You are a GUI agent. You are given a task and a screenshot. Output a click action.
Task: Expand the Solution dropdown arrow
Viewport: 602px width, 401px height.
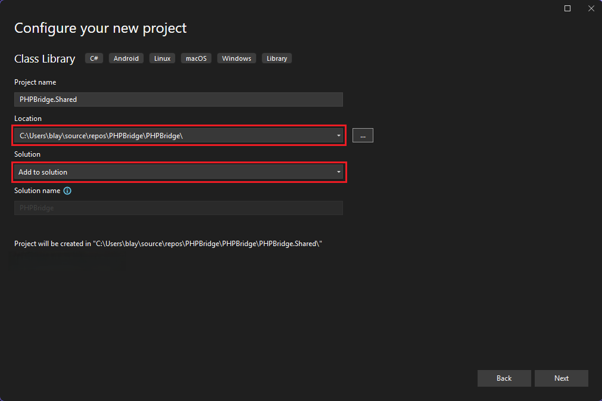tap(338, 172)
